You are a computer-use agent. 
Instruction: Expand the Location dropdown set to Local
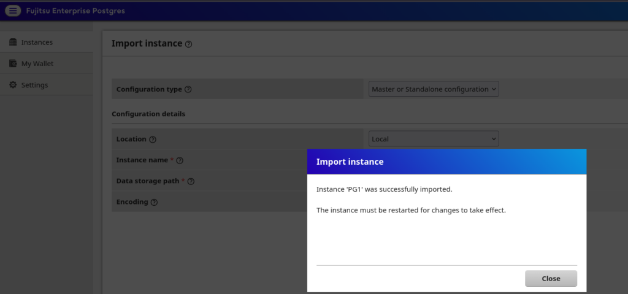click(x=434, y=139)
